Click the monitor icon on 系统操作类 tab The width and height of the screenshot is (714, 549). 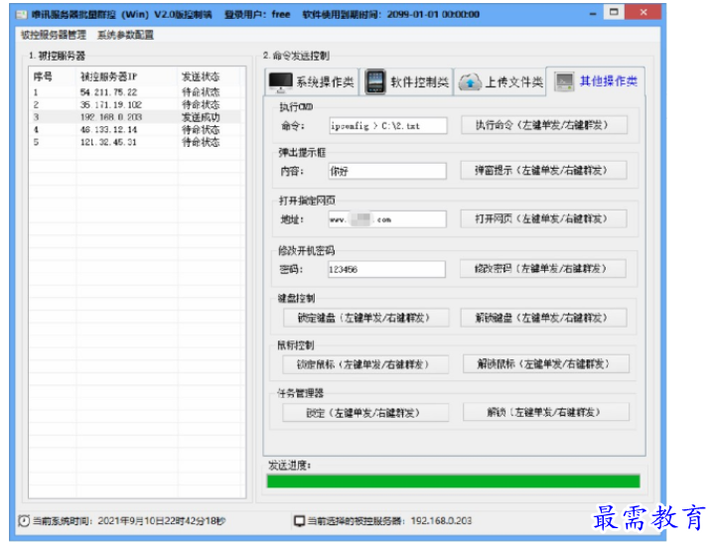(x=280, y=82)
